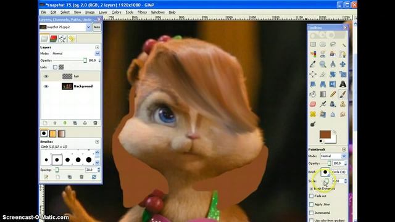Select the Smudge tool
The height and width of the screenshot is (222, 395).
pos(343,114)
